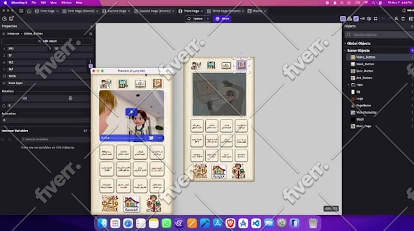Toggle the properties panel toolbar icon
The image size is (414, 231).
[x=356, y=19]
